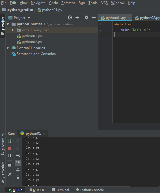Open Project panel settings gear
Viewport: 160px width, 193px height.
[87, 17]
